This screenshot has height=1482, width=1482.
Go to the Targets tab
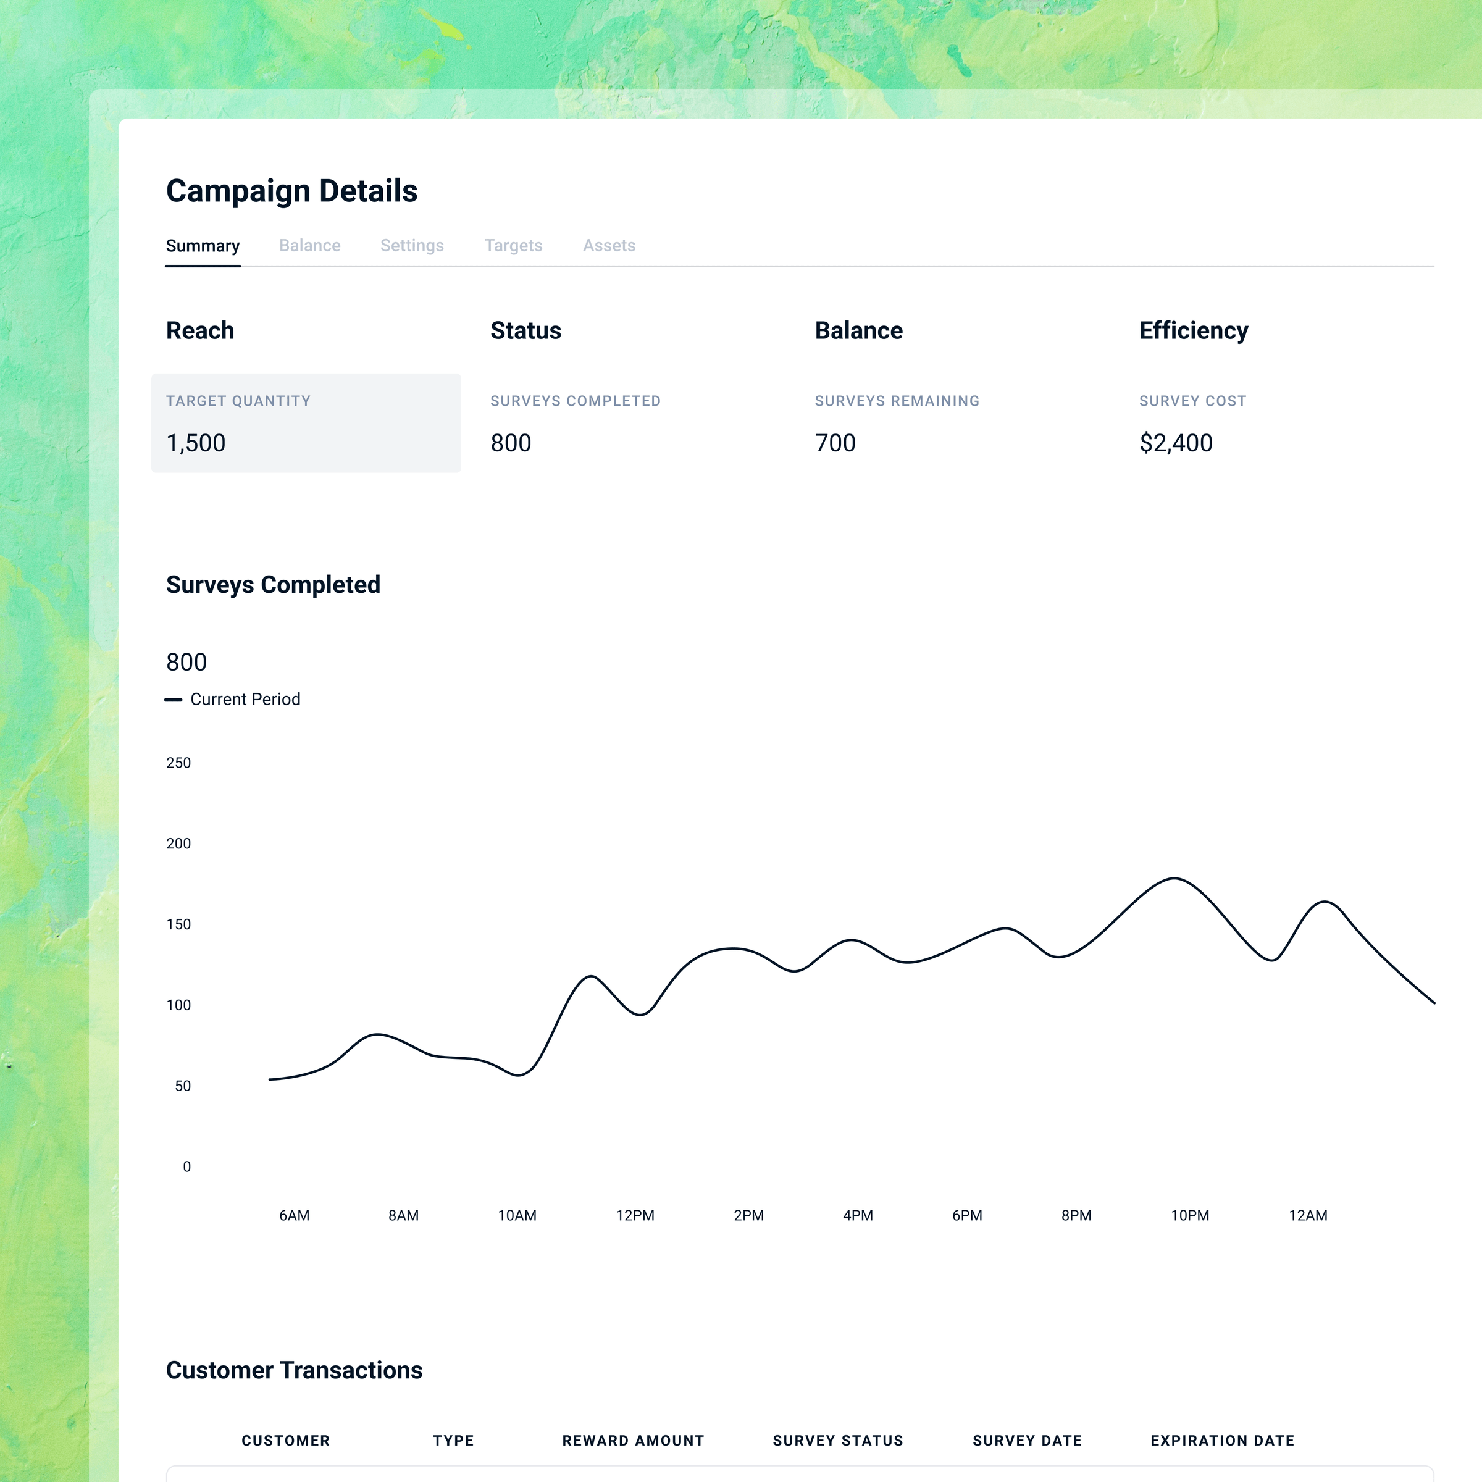coord(513,246)
